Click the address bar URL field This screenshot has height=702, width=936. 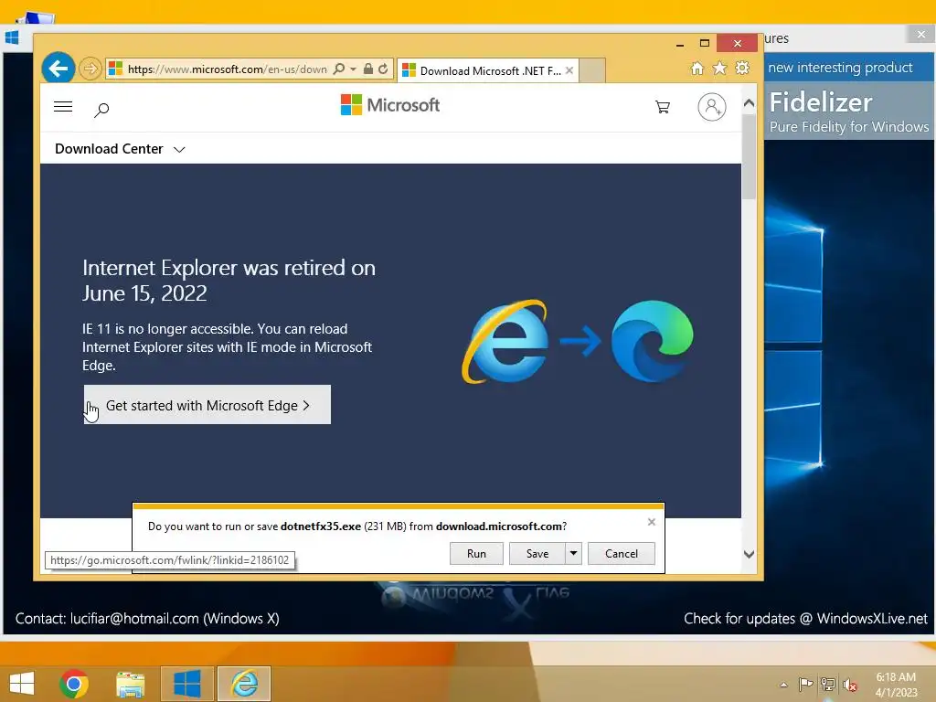(227, 69)
